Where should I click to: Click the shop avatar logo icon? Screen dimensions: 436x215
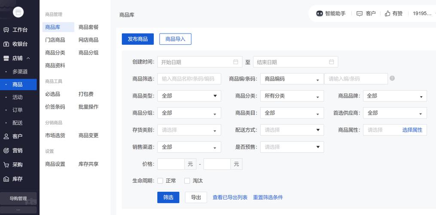(x=18, y=12)
